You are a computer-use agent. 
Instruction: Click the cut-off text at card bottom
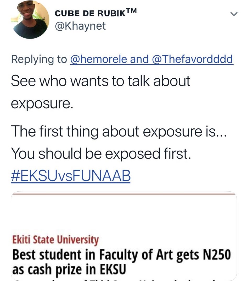(124, 279)
